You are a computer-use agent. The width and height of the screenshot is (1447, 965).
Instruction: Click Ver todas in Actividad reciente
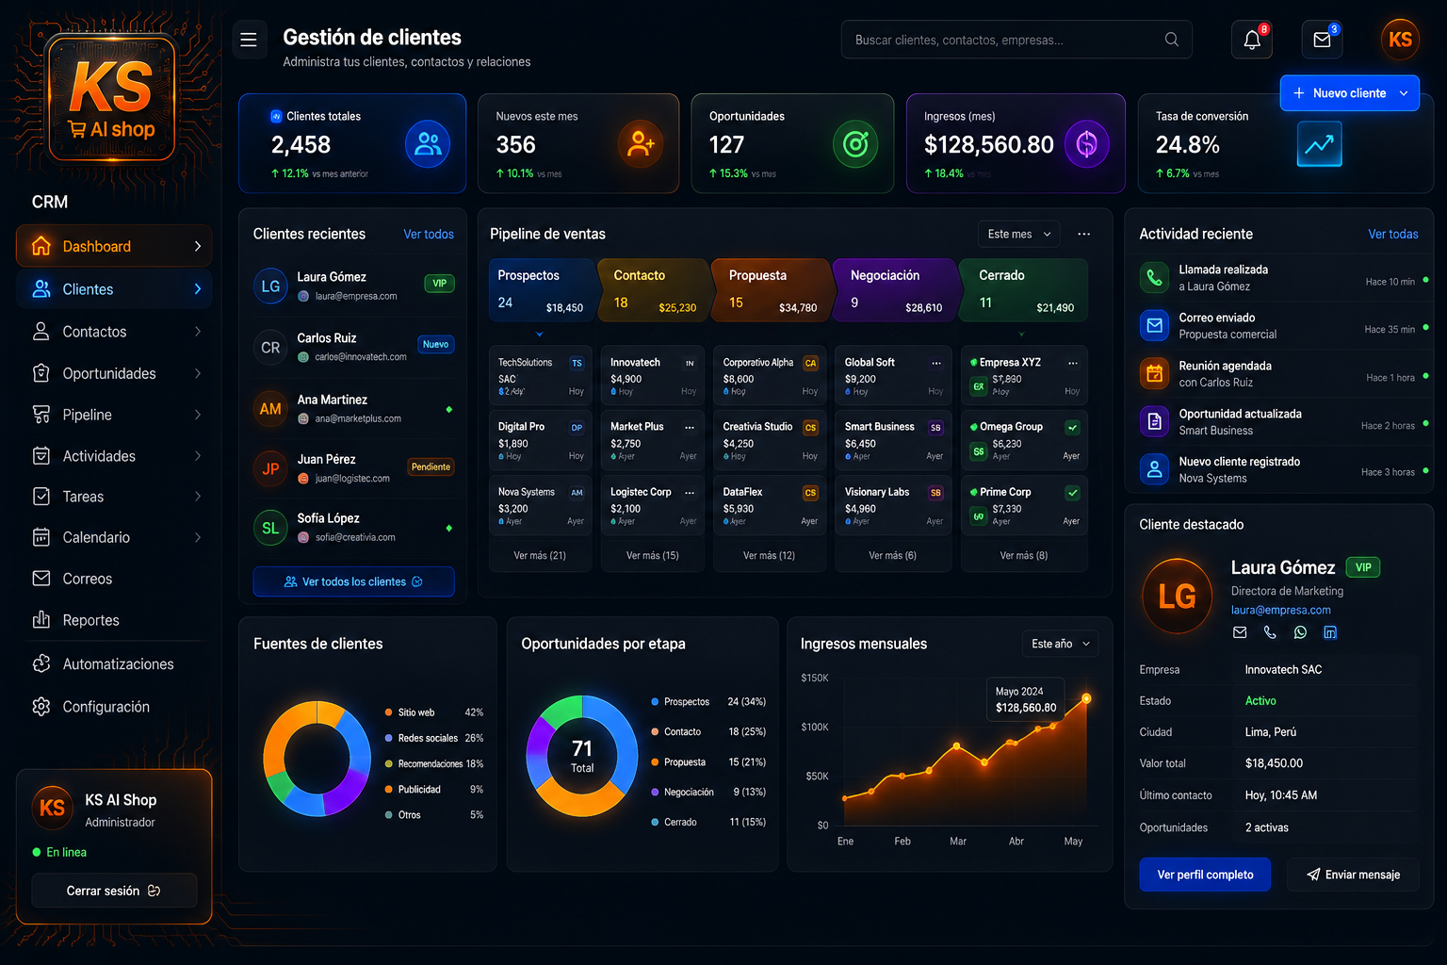pos(1392,234)
